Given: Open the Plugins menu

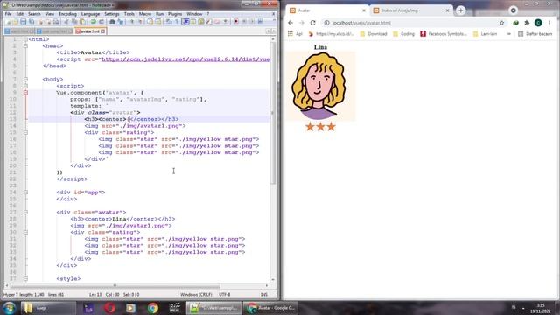Looking at the screenshot, I should (175, 14).
